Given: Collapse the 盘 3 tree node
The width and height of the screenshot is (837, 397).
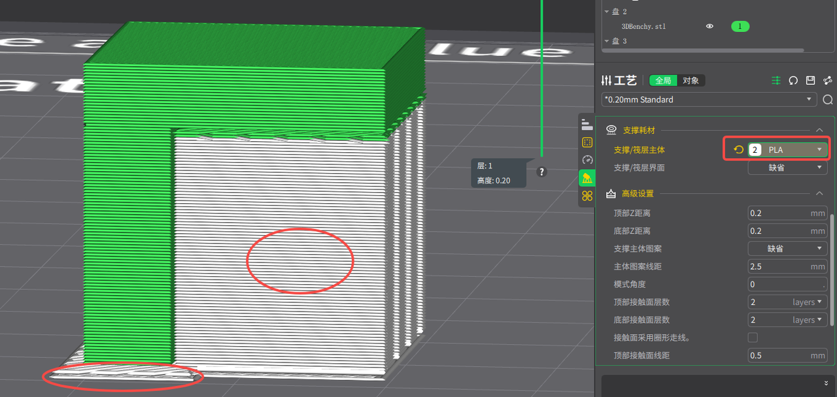Looking at the screenshot, I should [x=607, y=41].
